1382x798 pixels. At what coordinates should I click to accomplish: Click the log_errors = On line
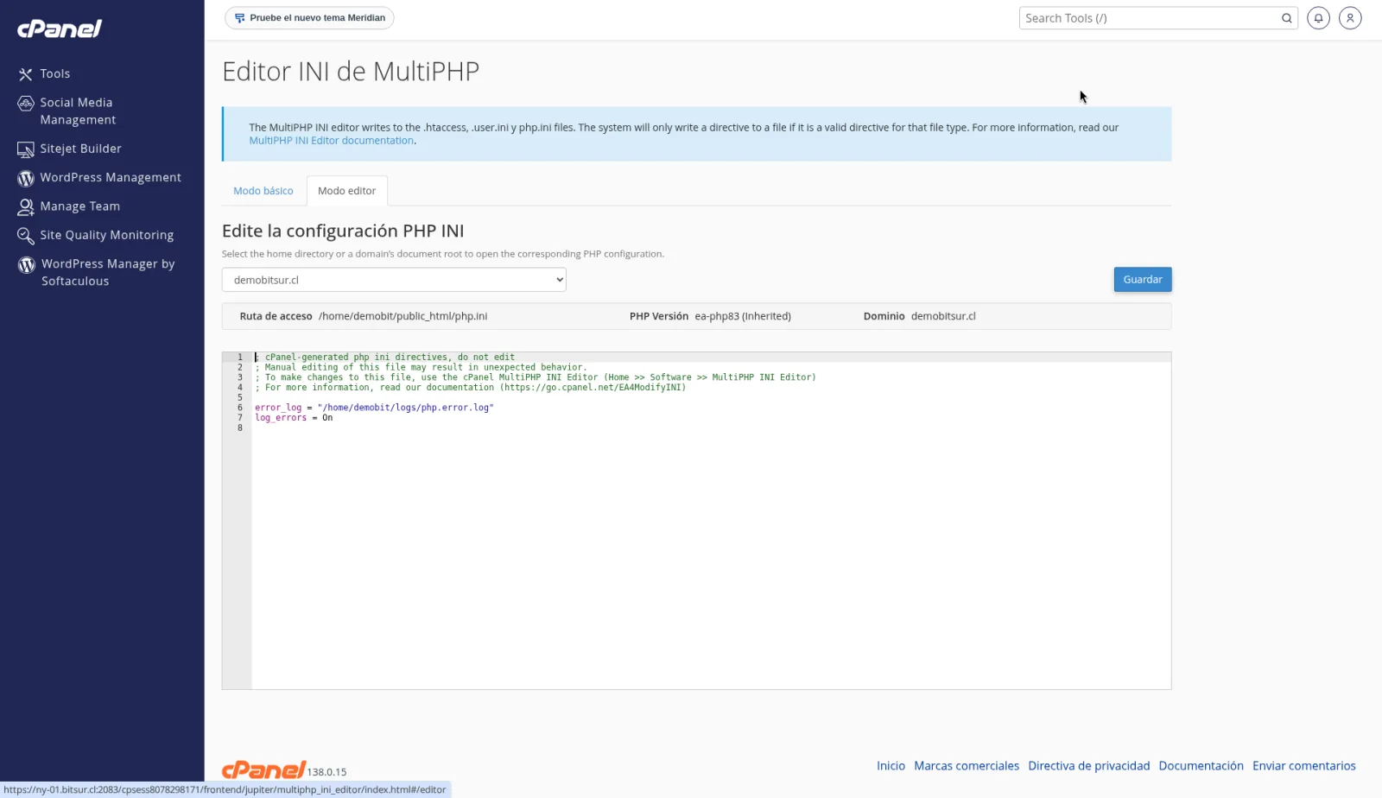(294, 418)
